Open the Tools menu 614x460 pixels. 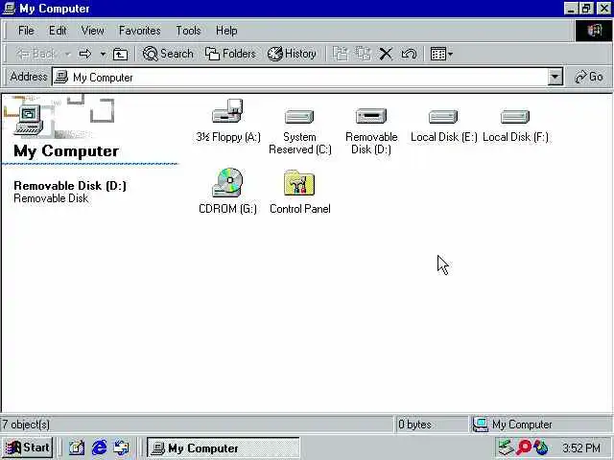(x=188, y=31)
